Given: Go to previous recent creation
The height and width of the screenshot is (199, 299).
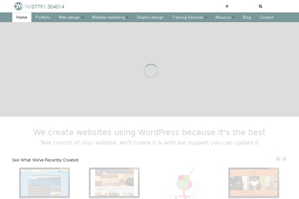Looking at the screenshot, I should (278, 159).
